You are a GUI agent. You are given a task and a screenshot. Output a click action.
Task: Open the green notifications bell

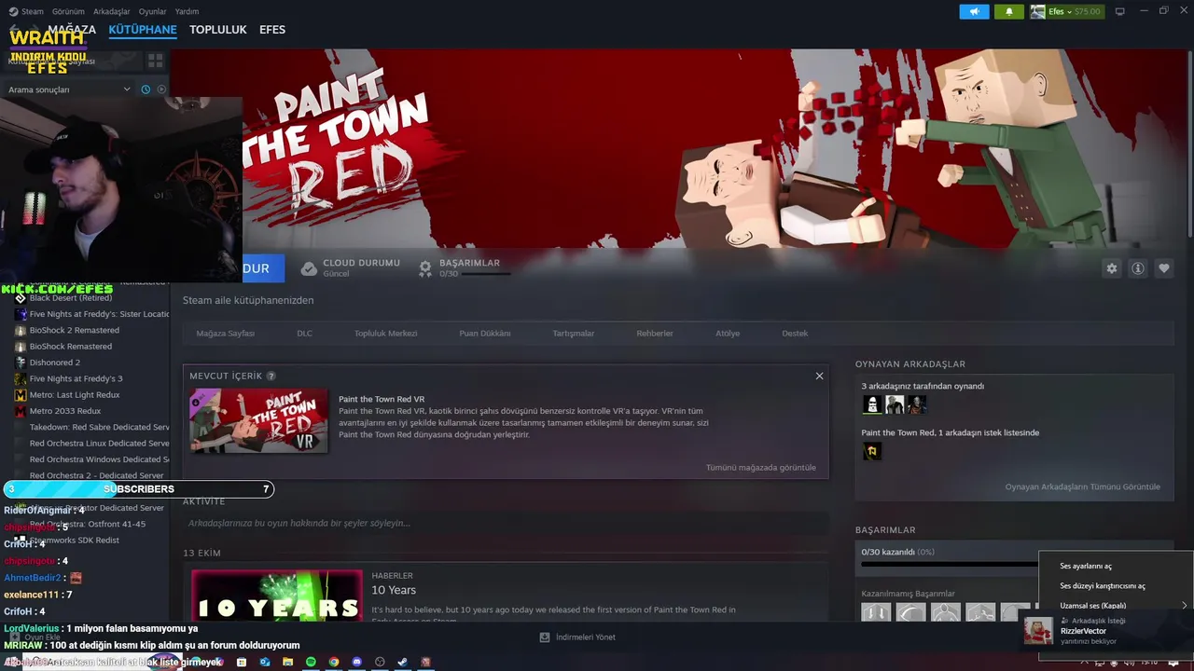coord(1008,11)
